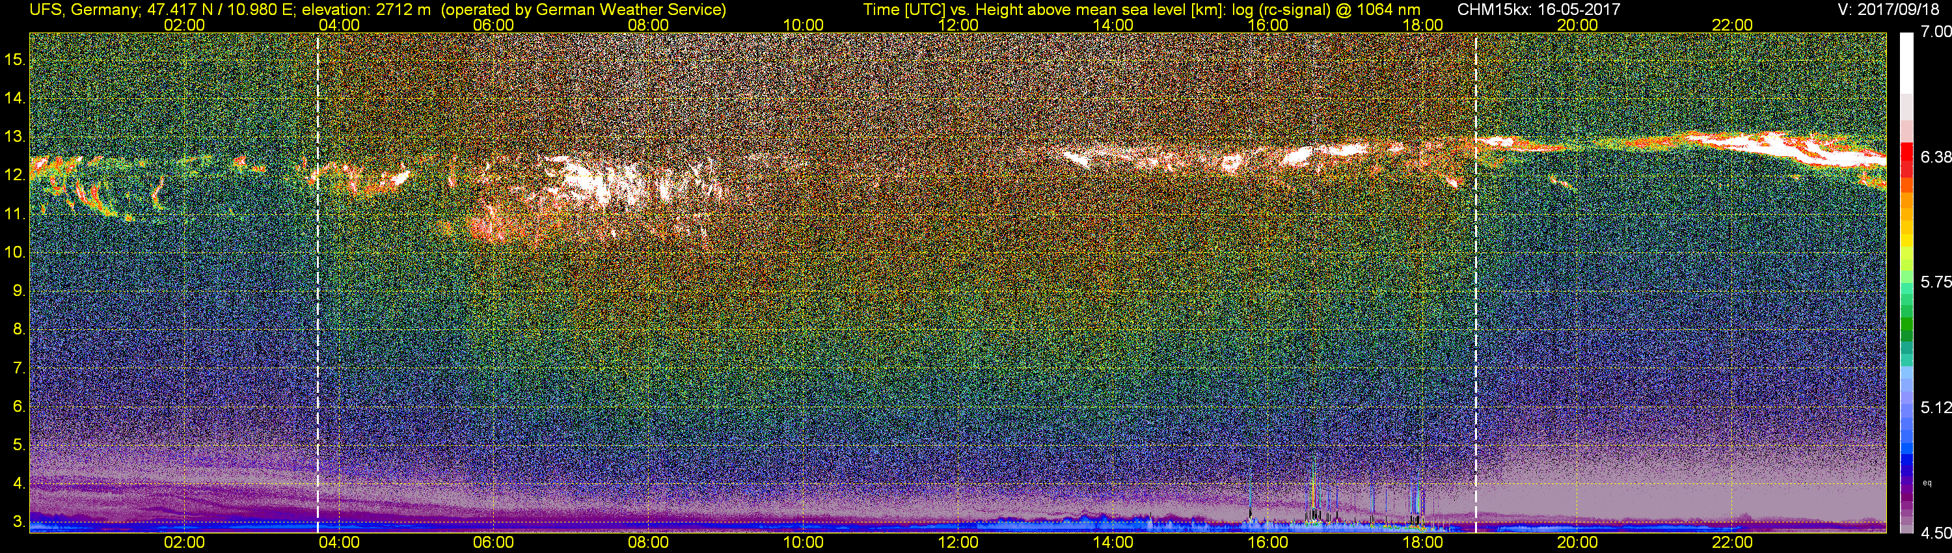
Task: Click the '9.' height axis label
Action: tap(19, 291)
